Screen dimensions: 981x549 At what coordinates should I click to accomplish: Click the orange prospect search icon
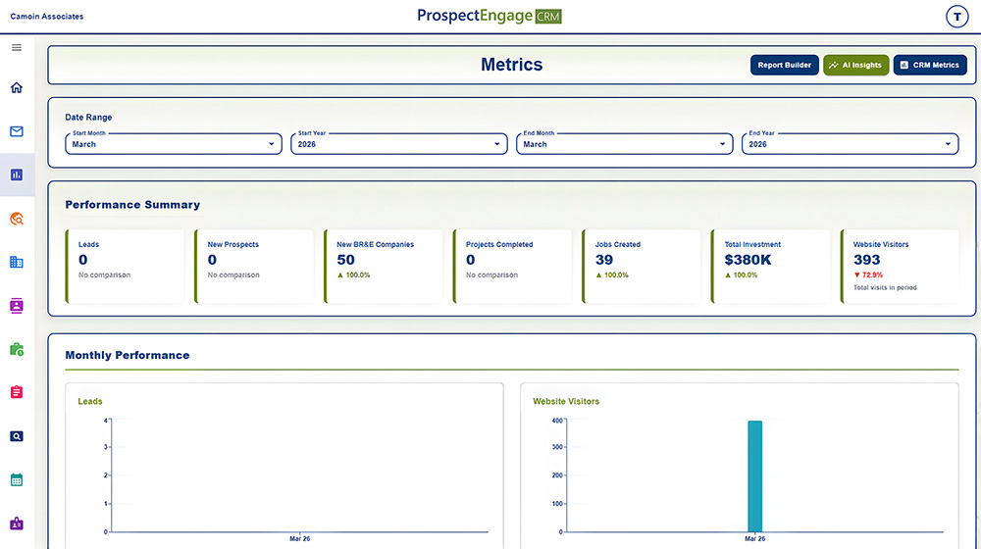coord(17,219)
